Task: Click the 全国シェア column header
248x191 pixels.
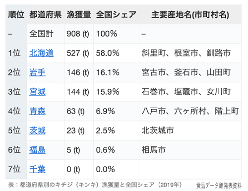Action: [x=116, y=14]
